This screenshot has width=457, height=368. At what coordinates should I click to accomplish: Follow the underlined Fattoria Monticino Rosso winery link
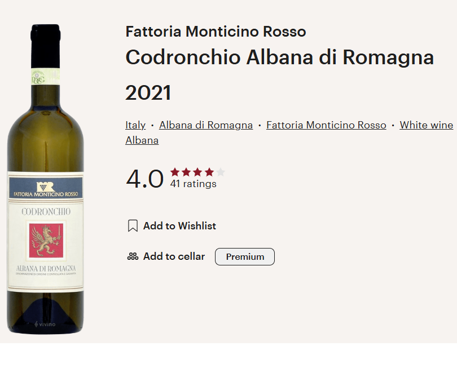326,125
